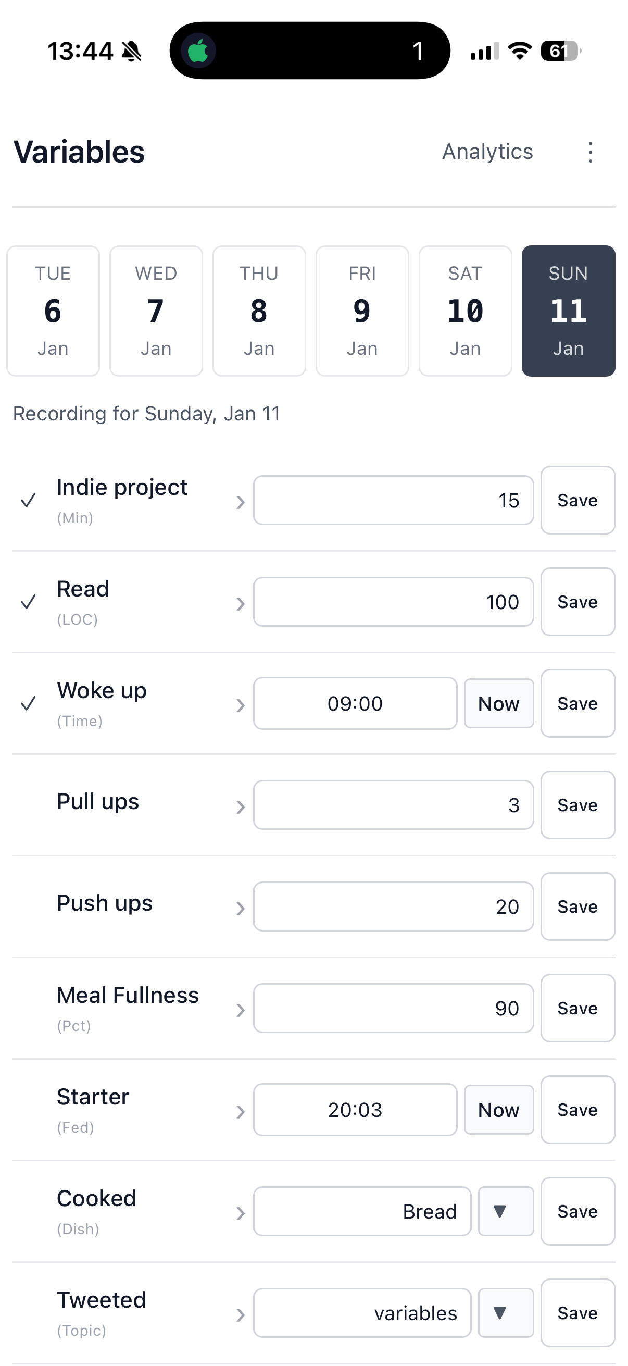Screen dimensions: 628x1366
Task: Expand the Starter row chevron
Action: pyautogui.click(x=241, y=1111)
